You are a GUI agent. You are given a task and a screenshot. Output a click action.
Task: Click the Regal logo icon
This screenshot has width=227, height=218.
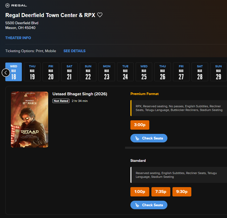[x=8, y=5]
